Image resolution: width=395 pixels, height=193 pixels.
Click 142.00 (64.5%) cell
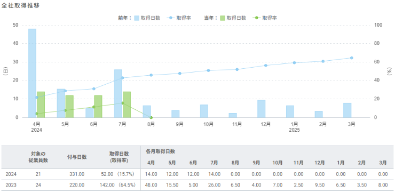coord(117,185)
